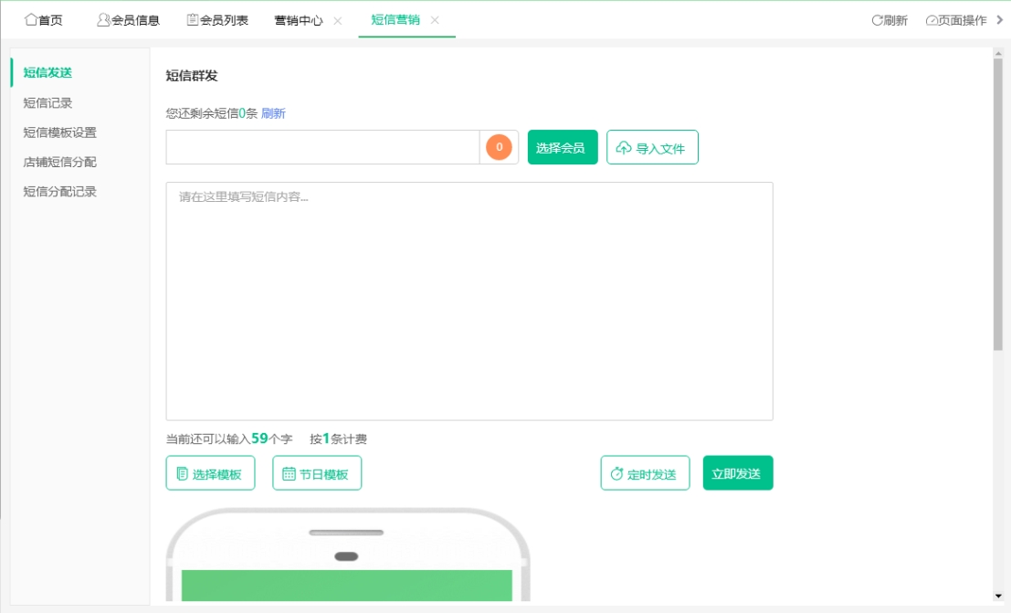Click the 立即发送 button

738,473
